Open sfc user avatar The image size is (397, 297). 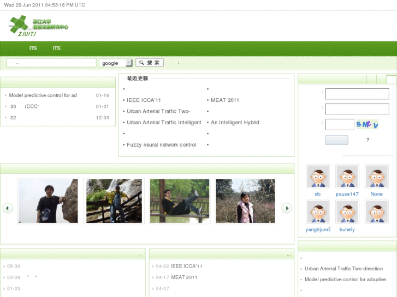(318, 176)
